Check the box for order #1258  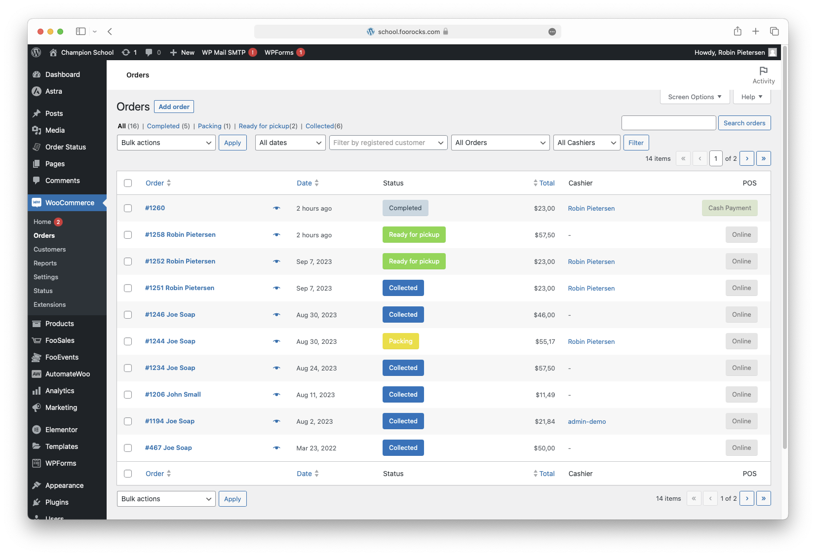click(x=128, y=235)
